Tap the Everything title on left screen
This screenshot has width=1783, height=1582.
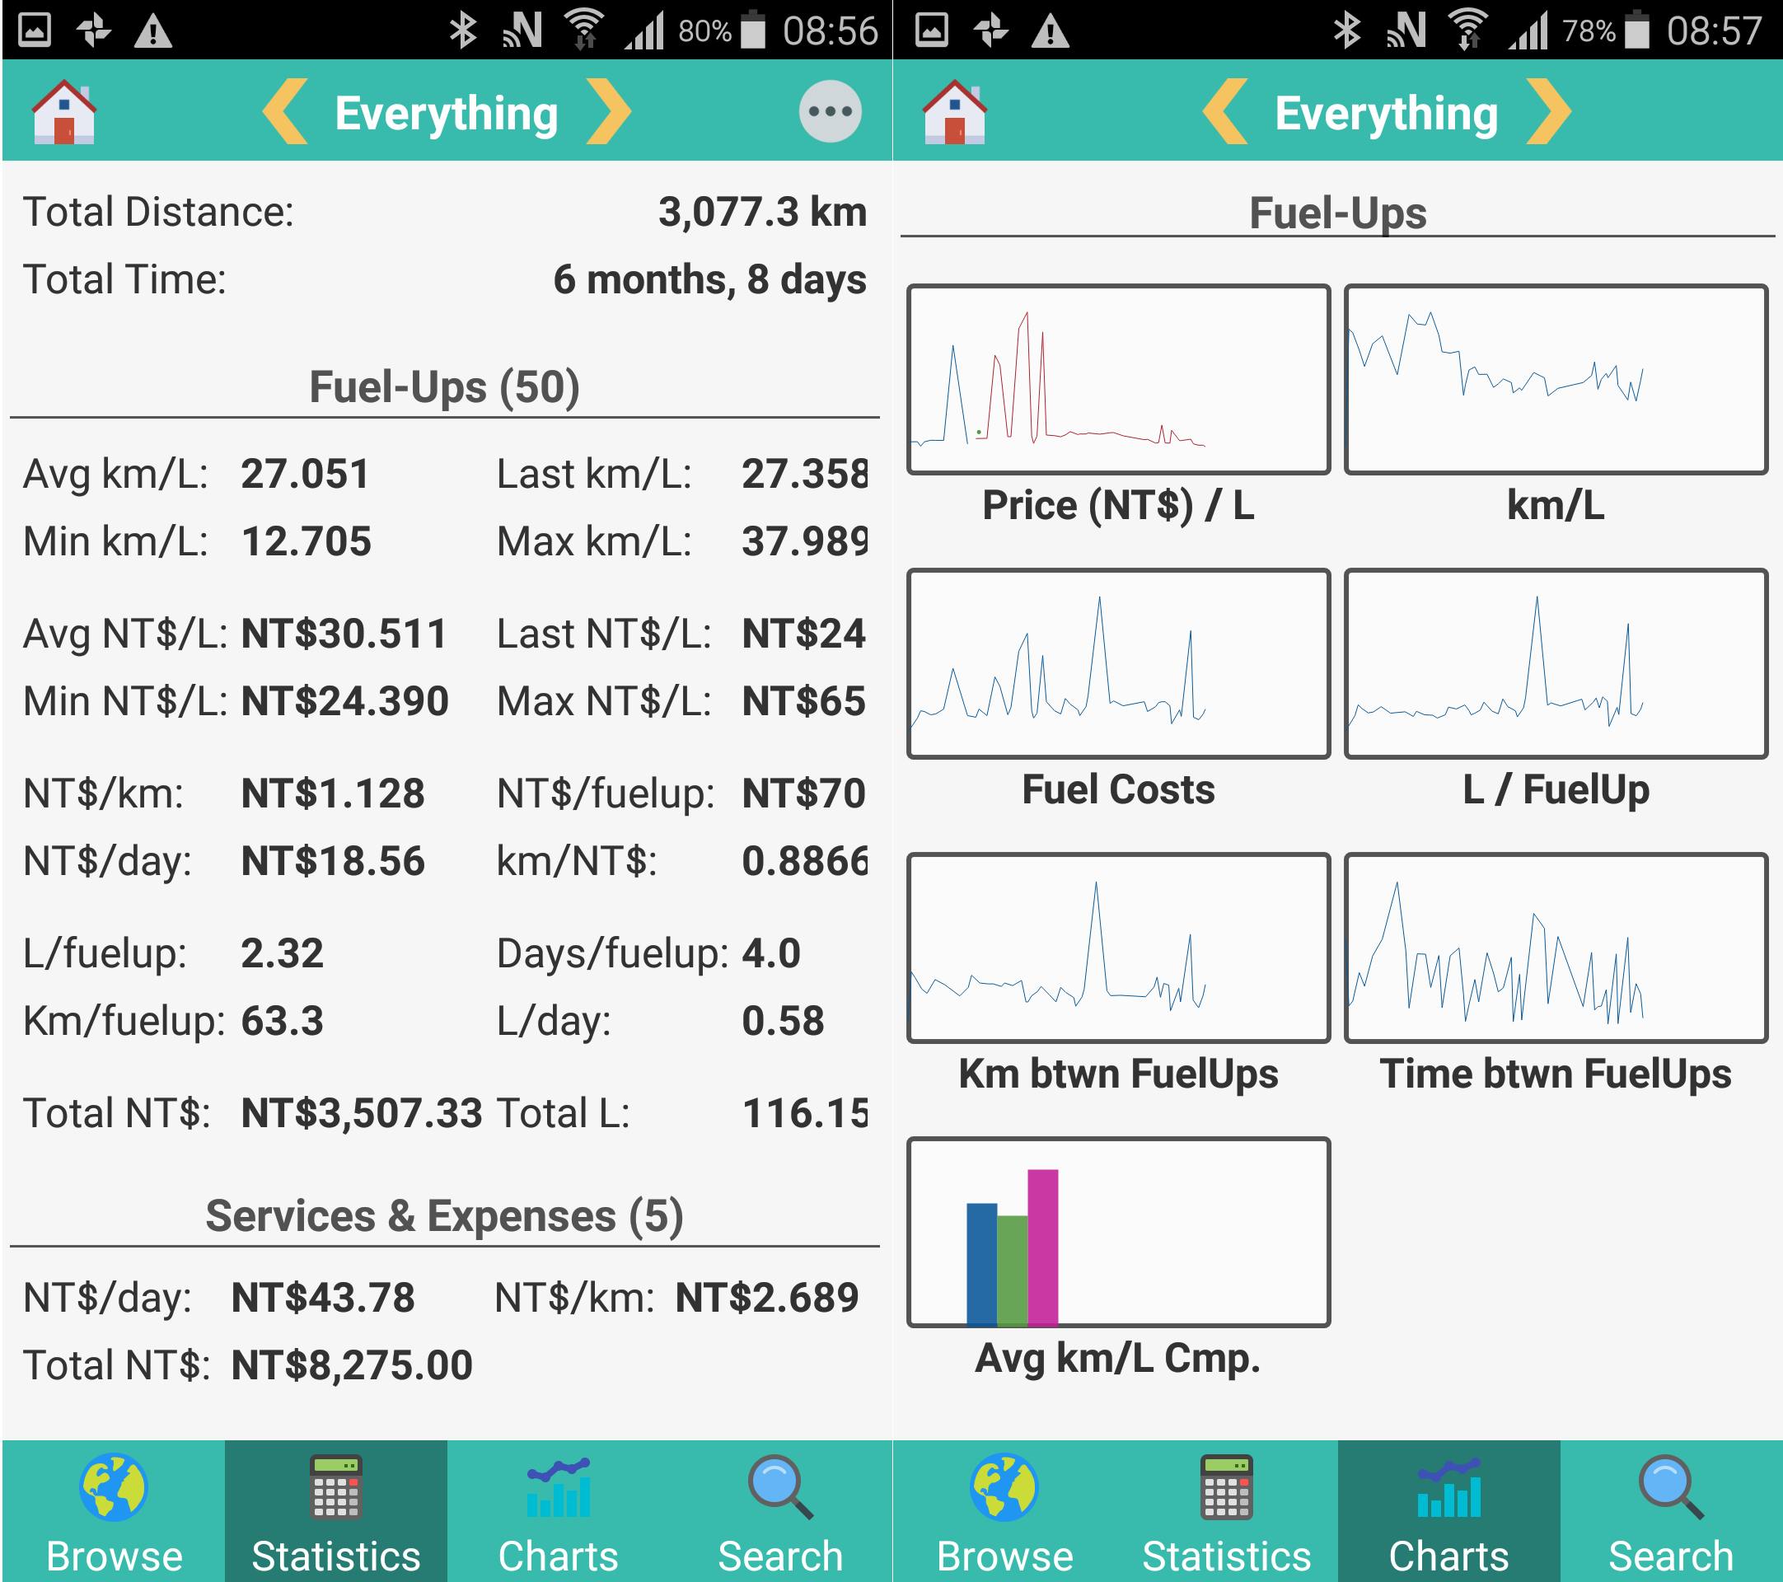point(447,114)
